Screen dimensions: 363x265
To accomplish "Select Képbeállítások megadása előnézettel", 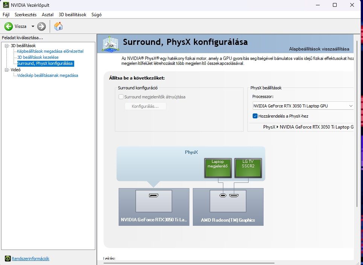I will [50, 51].
